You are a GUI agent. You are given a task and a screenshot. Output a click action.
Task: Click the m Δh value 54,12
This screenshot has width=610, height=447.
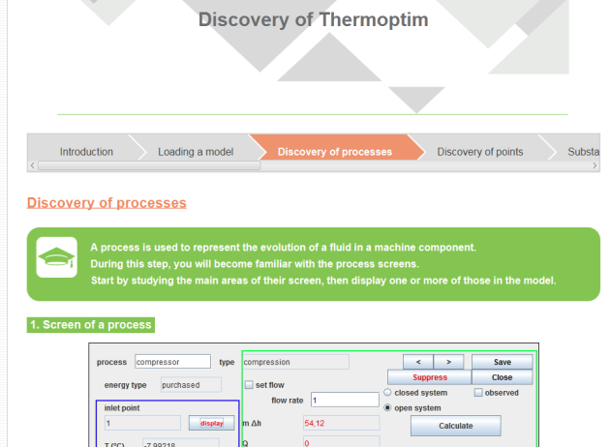341,423
